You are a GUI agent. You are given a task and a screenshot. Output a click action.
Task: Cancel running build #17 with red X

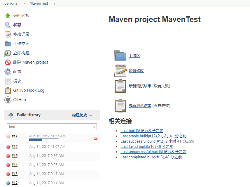pyautogui.click(x=96, y=138)
